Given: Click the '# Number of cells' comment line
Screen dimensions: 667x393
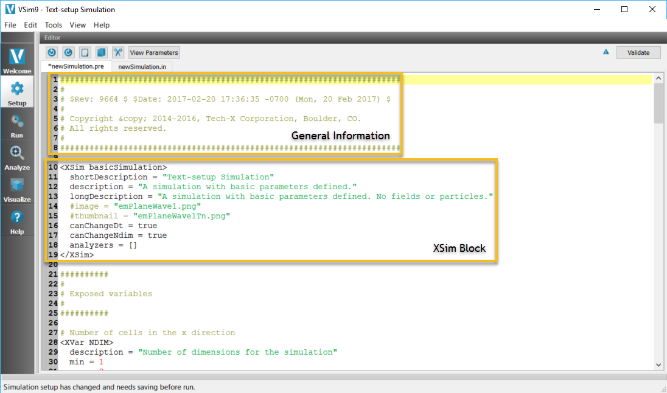Looking at the screenshot, I should point(148,333).
